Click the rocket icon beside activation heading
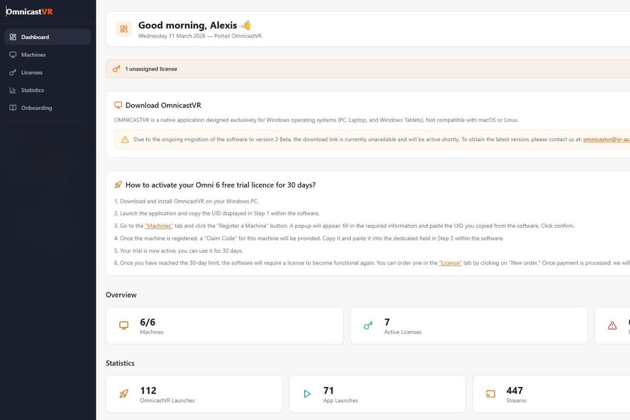This screenshot has height=420, width=630. pyautogui.click(x=118, y=185)
